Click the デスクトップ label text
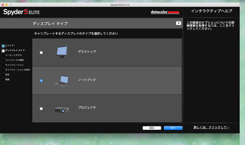 87,52
